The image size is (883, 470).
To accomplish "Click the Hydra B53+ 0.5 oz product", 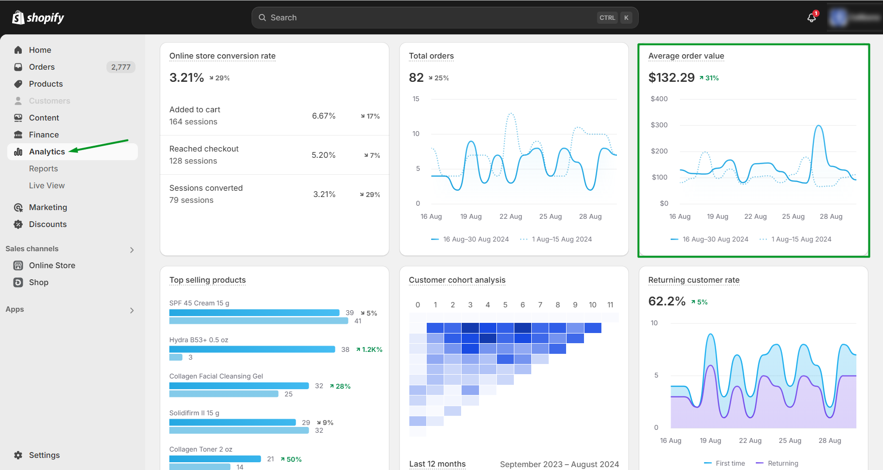I will (x=199, y=340).
